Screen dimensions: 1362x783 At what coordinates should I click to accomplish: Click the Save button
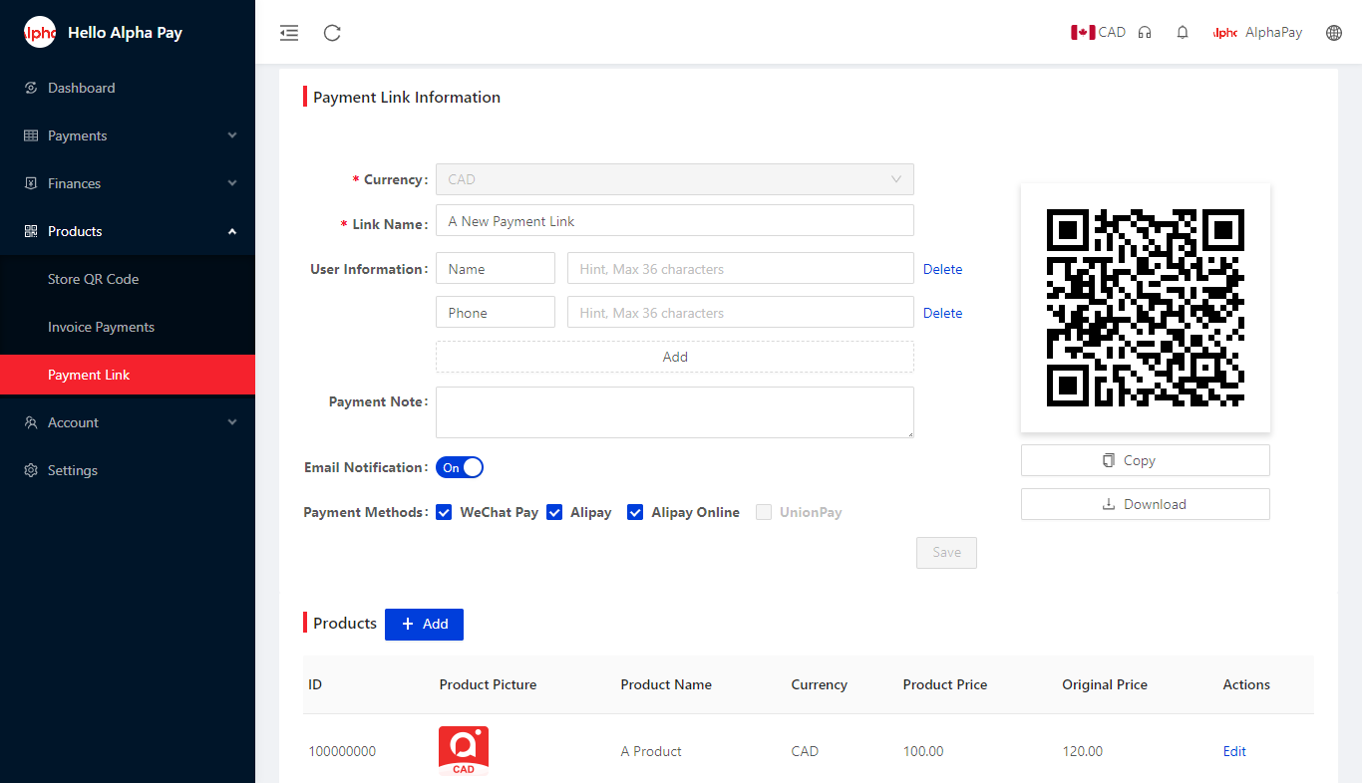pyautogui.click(x=946, y=553)
